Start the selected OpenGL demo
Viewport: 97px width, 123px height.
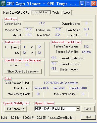tap(88, 109)
